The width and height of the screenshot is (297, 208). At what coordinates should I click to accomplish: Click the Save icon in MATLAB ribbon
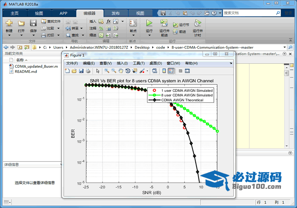[33, 23]
